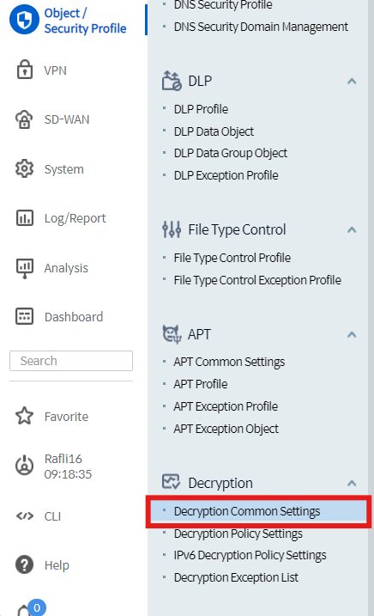Open the VPN lock icon

[25, 70]
